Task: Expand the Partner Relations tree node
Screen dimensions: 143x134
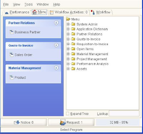Action: point(68,34)
